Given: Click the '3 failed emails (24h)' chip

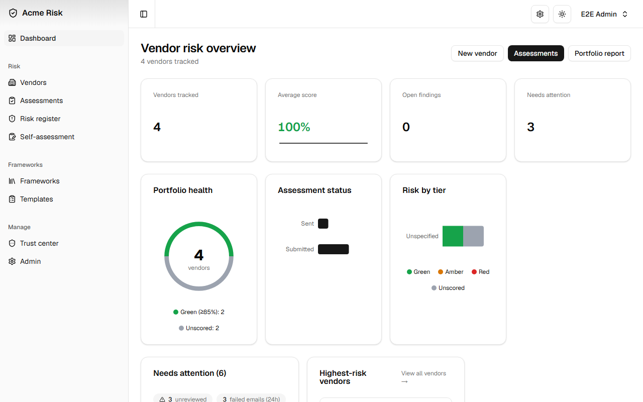Looking at the screenshot, I should point(251,399).
